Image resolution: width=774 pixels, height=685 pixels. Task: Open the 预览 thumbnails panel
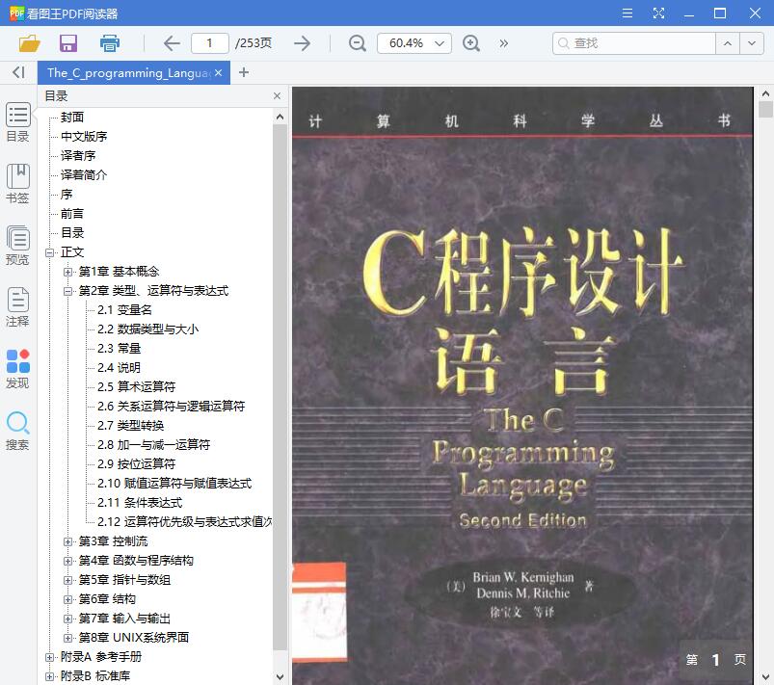(x=18, y=246)
